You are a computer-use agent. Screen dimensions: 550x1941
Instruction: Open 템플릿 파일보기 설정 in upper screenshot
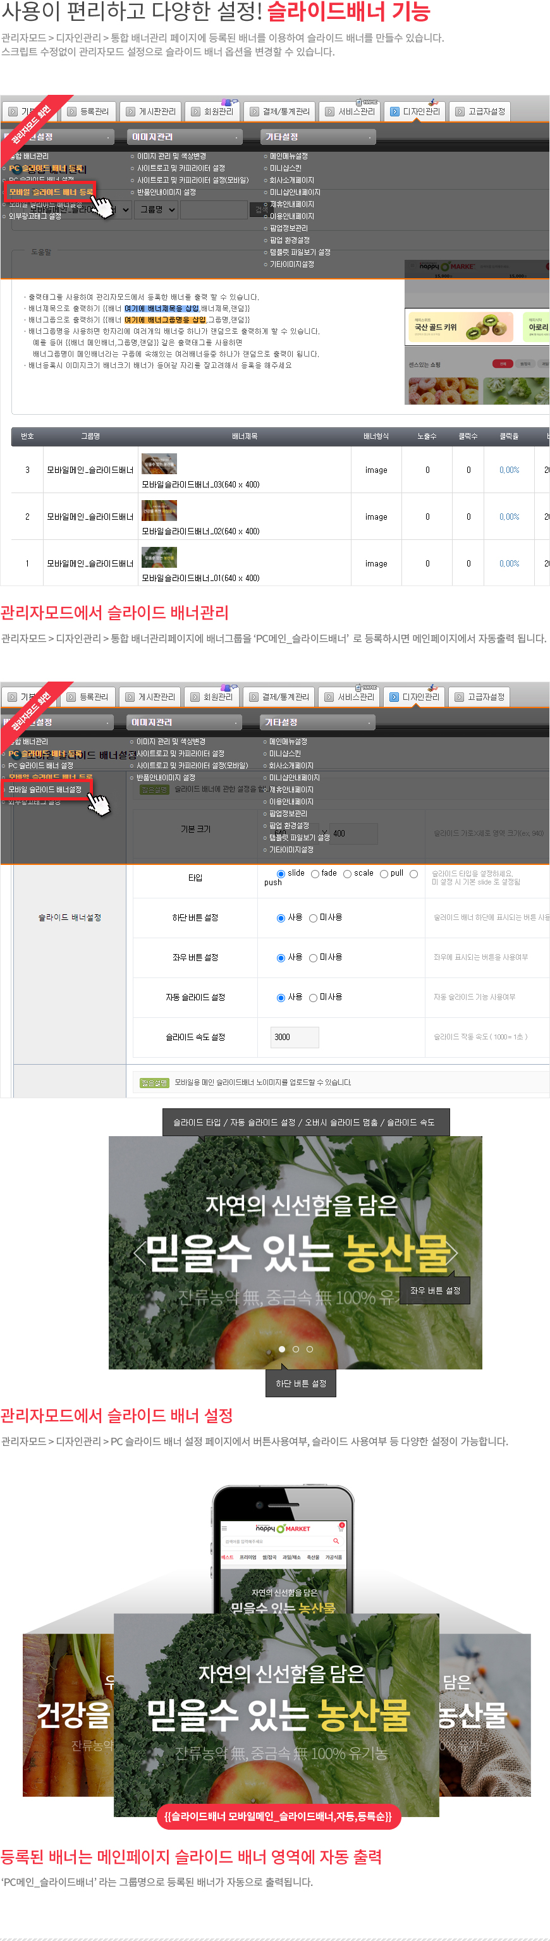[x=300, y=252]
